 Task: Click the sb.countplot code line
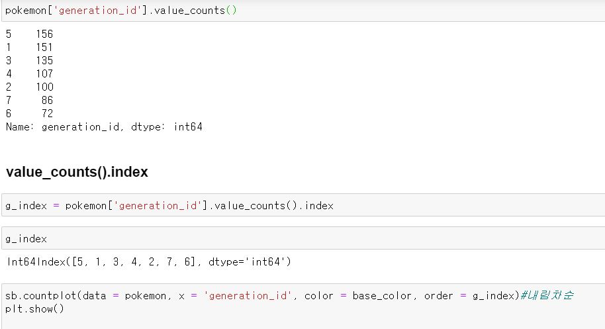coord(289,295)
